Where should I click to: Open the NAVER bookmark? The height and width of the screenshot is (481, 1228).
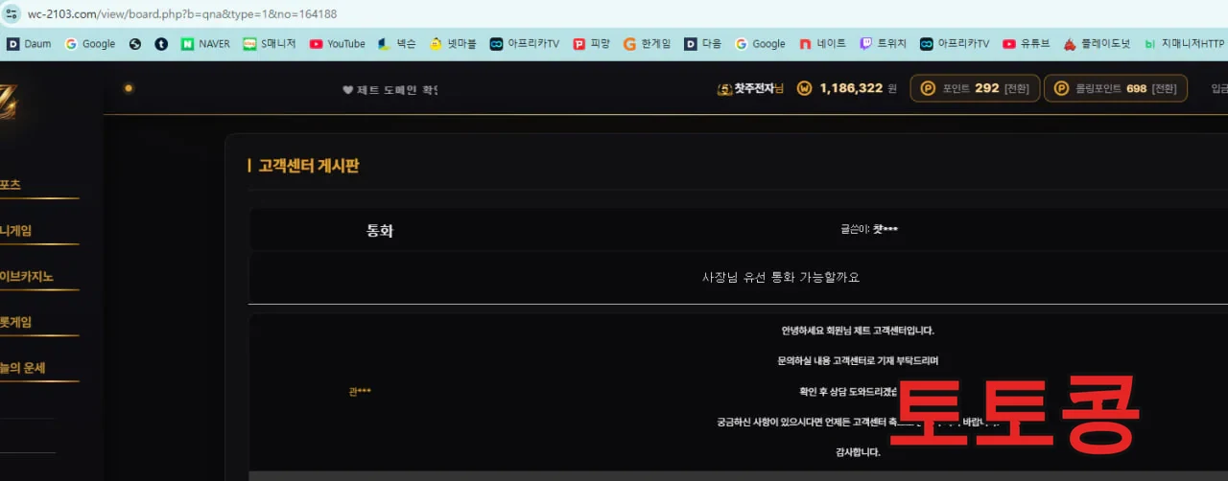tap(205, 43)
